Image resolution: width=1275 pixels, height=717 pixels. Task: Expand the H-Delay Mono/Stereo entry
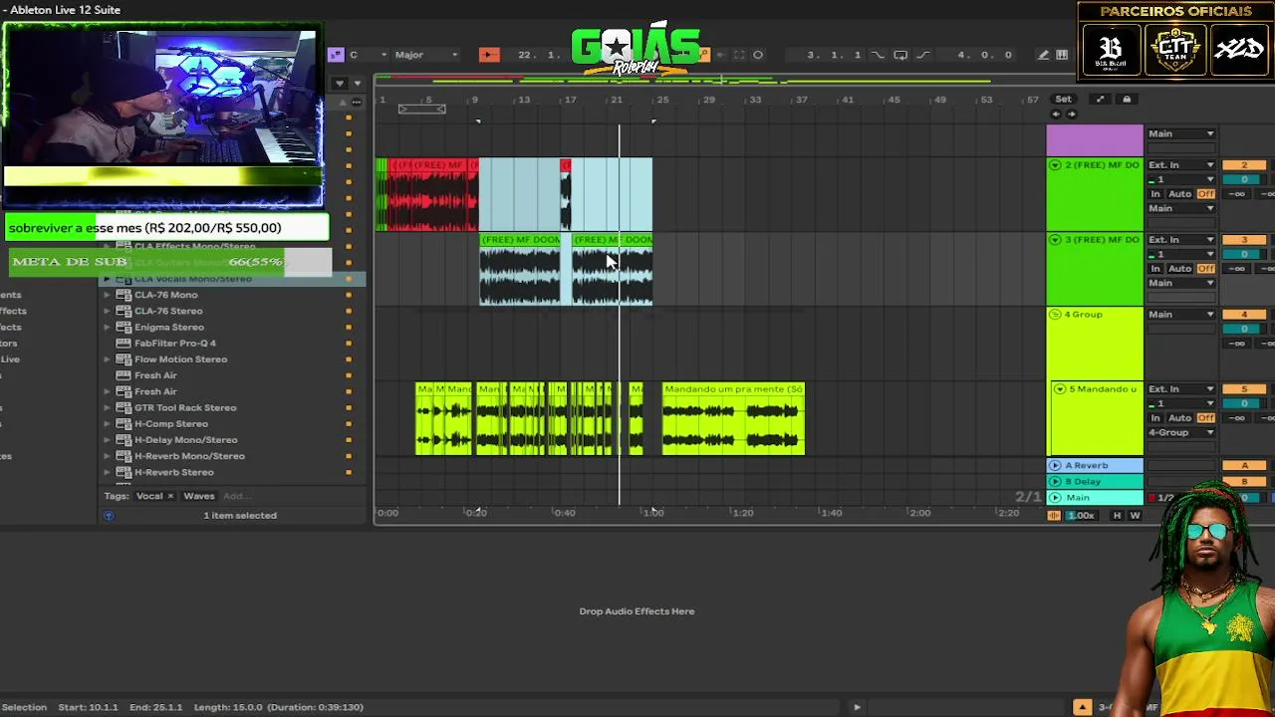108,440
